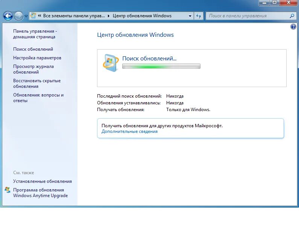
Task: Maximize the Windows Update window
Action: [x=275, y=3]
